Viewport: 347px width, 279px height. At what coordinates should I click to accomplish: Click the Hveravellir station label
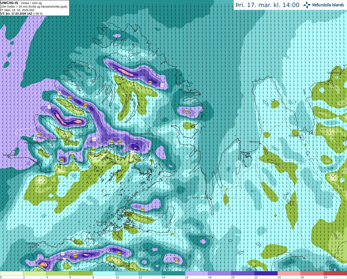298,256
